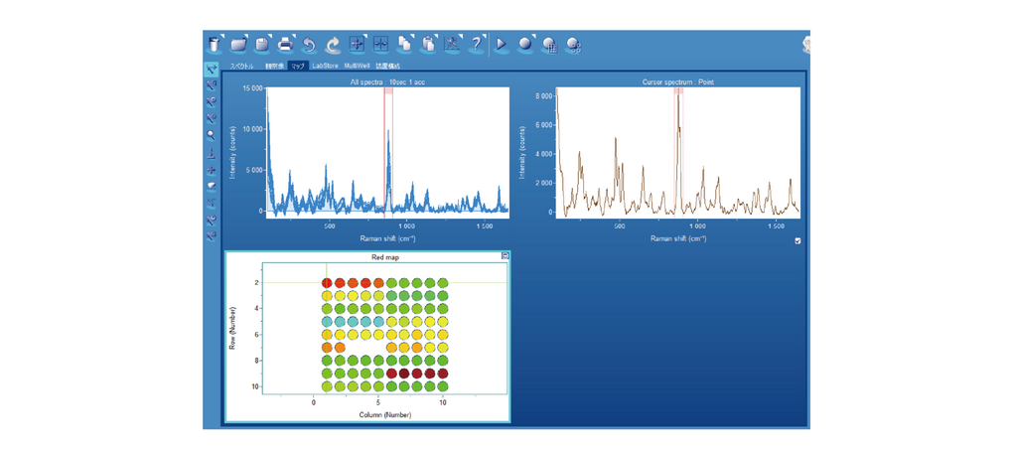Switch to the MultiWell tab
The height and width of the screenshot is (452, 1013).
point(357,67)
